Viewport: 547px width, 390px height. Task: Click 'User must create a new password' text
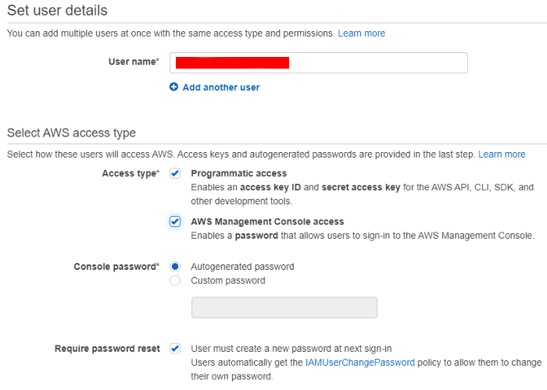[291, 349]
